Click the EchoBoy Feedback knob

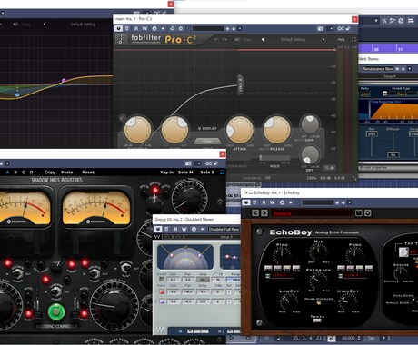pos(317,281)
